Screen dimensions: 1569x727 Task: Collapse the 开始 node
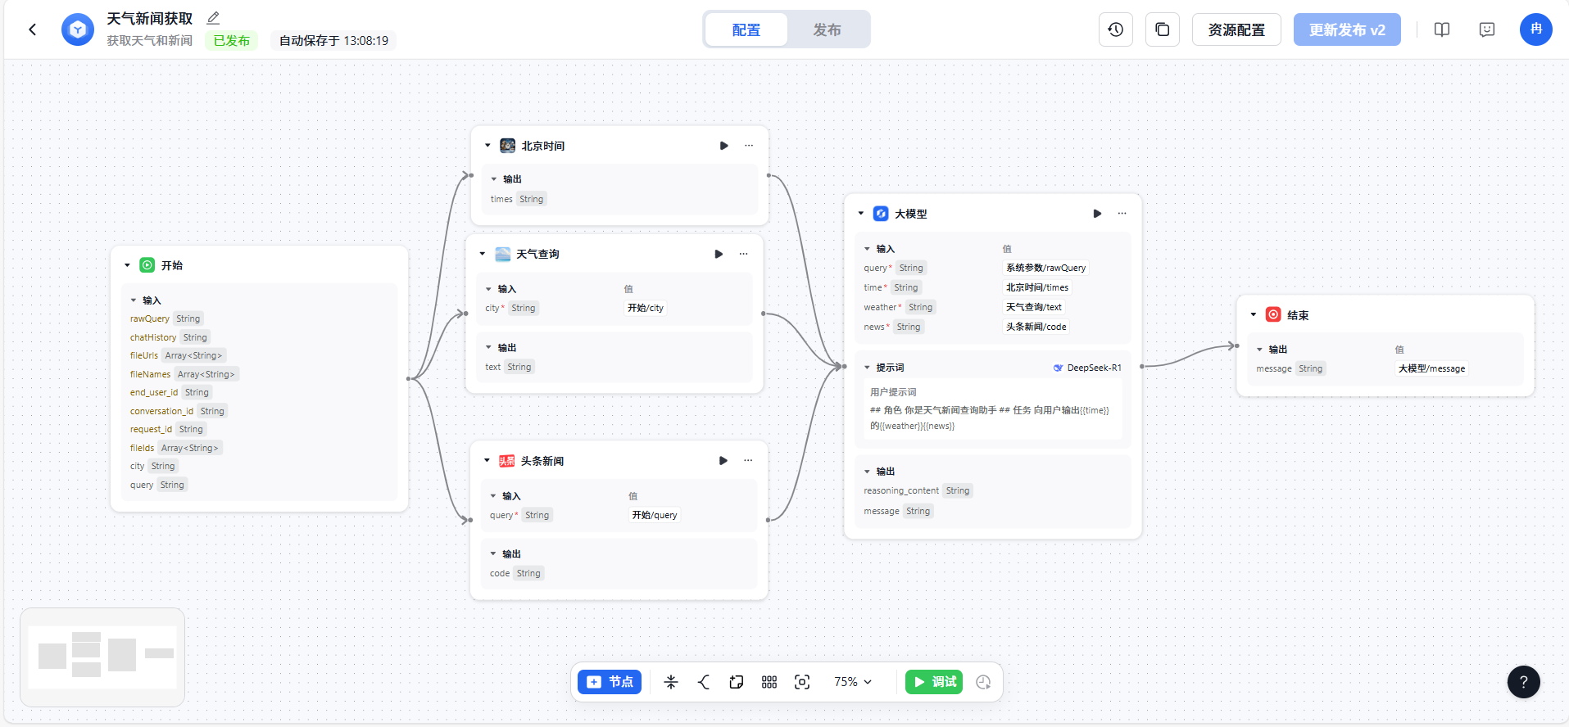(x=127, y=265)
